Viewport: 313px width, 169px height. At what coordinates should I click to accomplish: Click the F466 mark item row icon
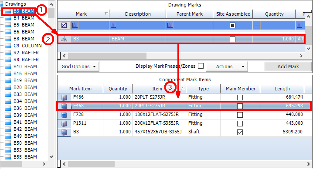point(64,97)
